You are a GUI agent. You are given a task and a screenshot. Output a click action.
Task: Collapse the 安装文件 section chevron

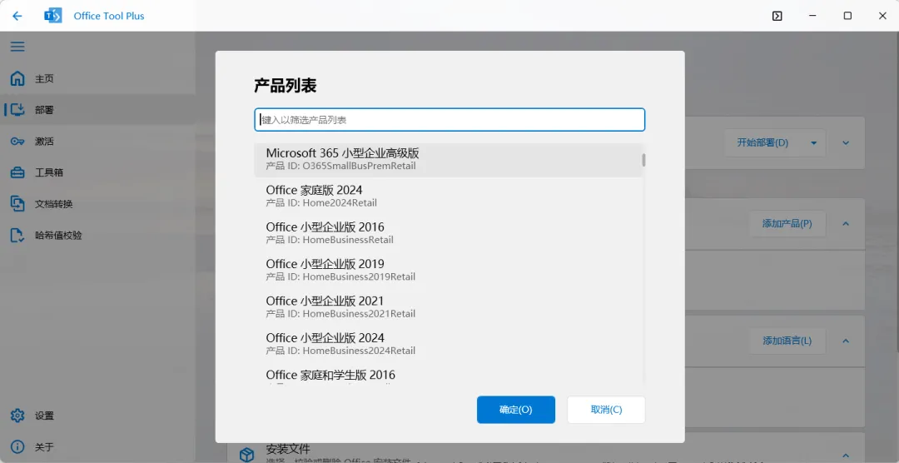point(846,455)
